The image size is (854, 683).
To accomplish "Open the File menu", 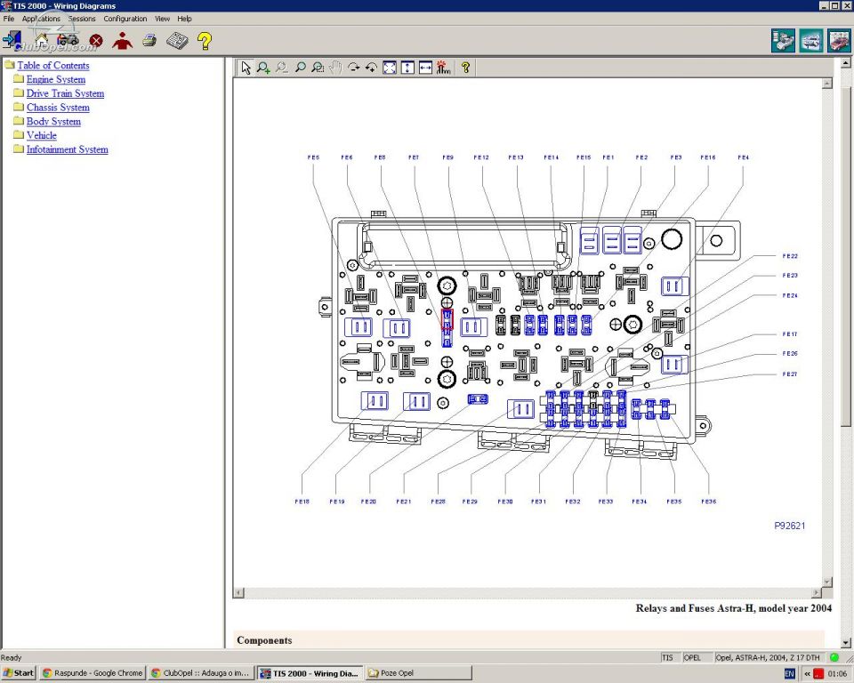I will click(9, 19).
